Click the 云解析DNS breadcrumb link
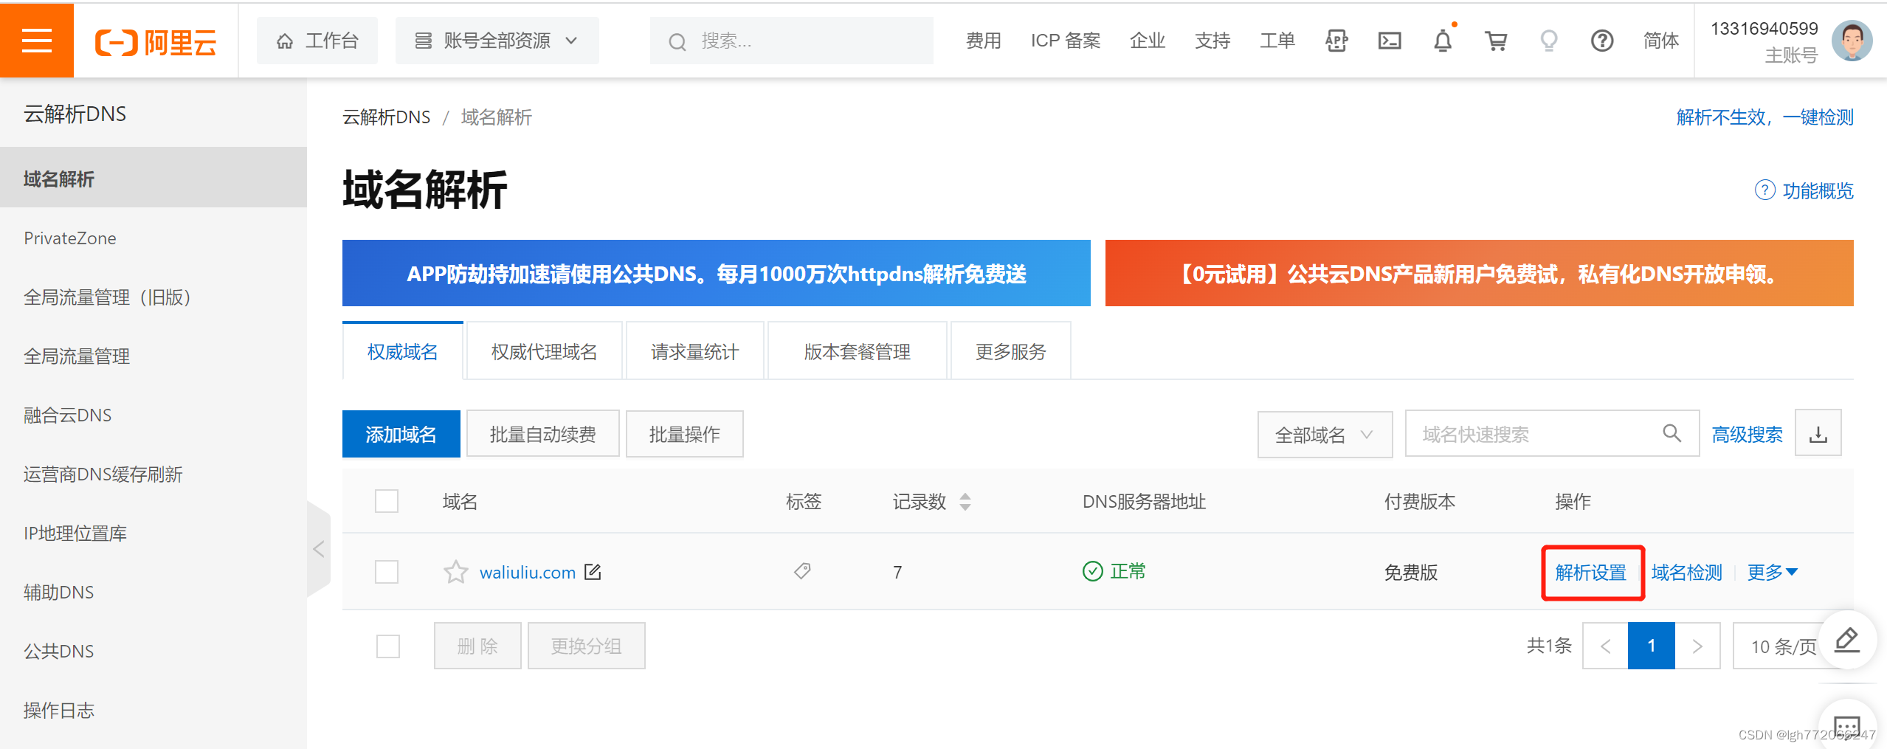The width and height of the screenshot is (1887, 749). [x=387, y=117]
